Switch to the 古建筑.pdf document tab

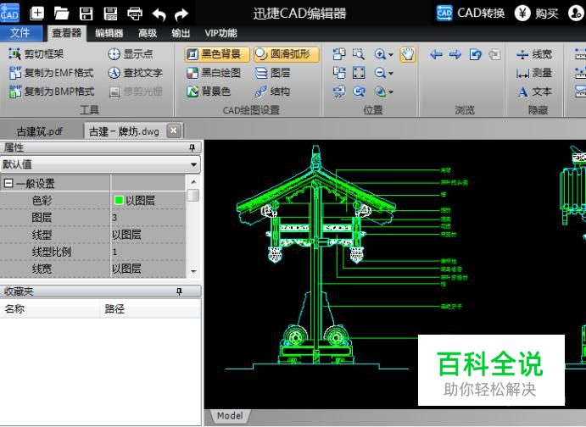40,131
